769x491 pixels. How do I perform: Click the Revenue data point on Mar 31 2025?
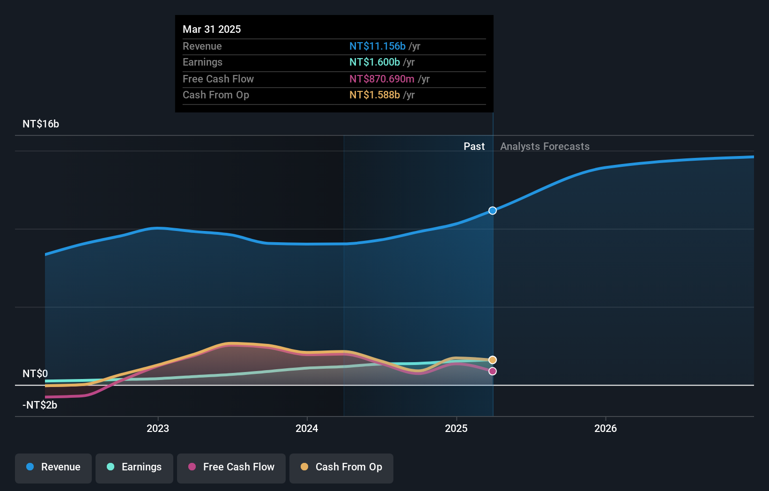tap(493, 211)
